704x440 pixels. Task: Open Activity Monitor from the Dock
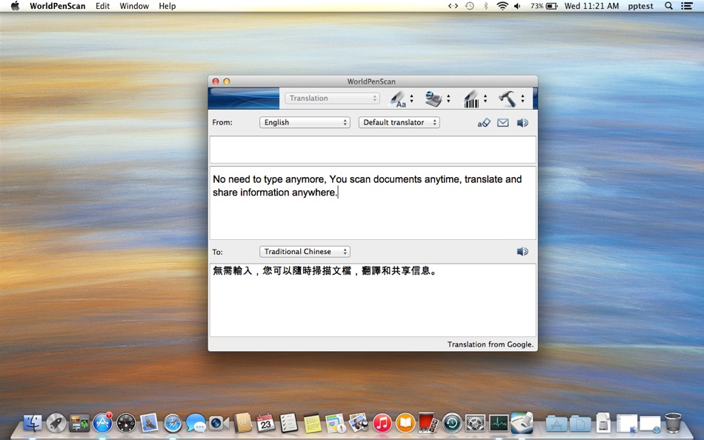(x=499, y=423)
